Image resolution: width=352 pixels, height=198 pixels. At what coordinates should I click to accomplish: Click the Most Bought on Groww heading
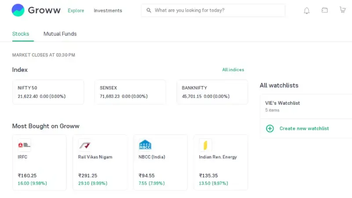tap(46, 126)
